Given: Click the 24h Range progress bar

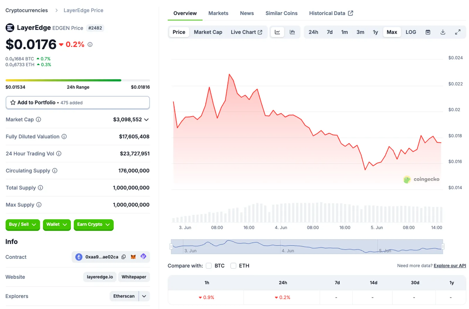Looking at the screenshot, I should coord(78,80).
